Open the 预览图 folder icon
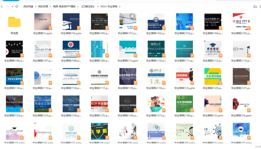 coord(14,22)
